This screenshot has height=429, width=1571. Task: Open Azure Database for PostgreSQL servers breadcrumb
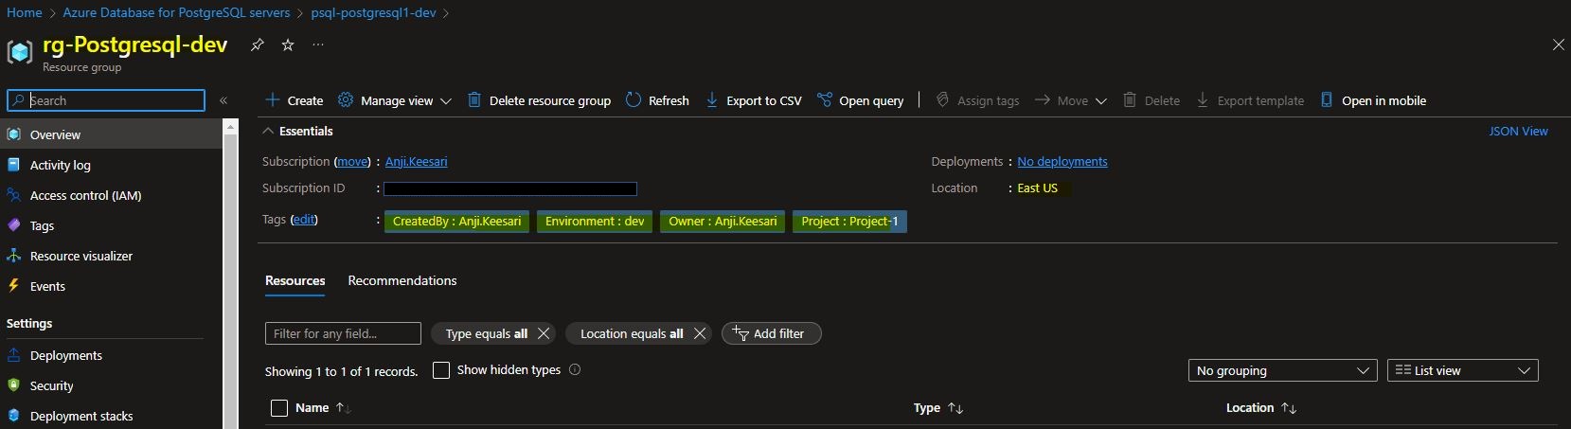(176, 12)
